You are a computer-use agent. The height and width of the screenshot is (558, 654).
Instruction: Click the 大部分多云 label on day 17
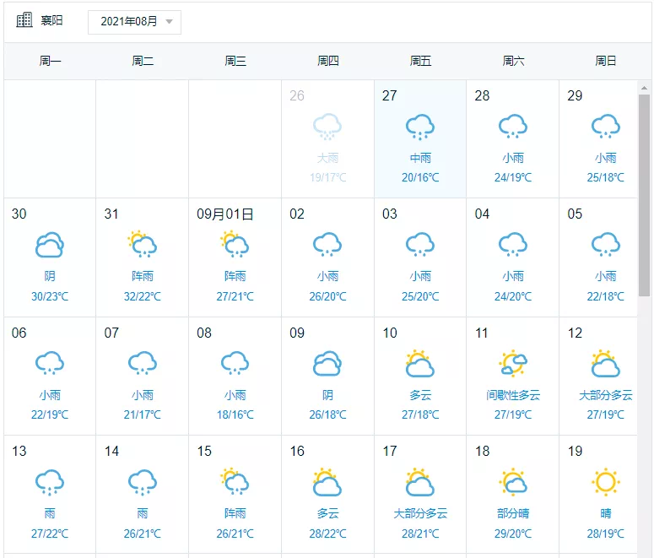[x=420, y=513]
